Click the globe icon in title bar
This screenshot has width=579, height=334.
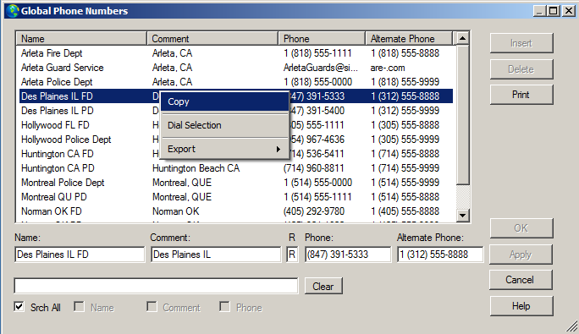point(12,11)
